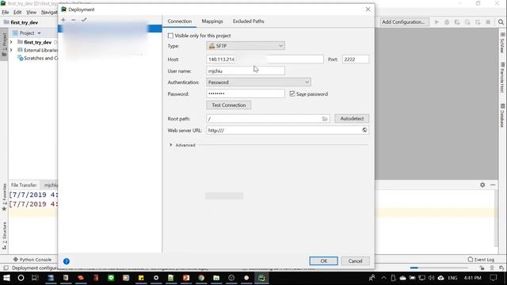Click the Password field

coord(246,93)
